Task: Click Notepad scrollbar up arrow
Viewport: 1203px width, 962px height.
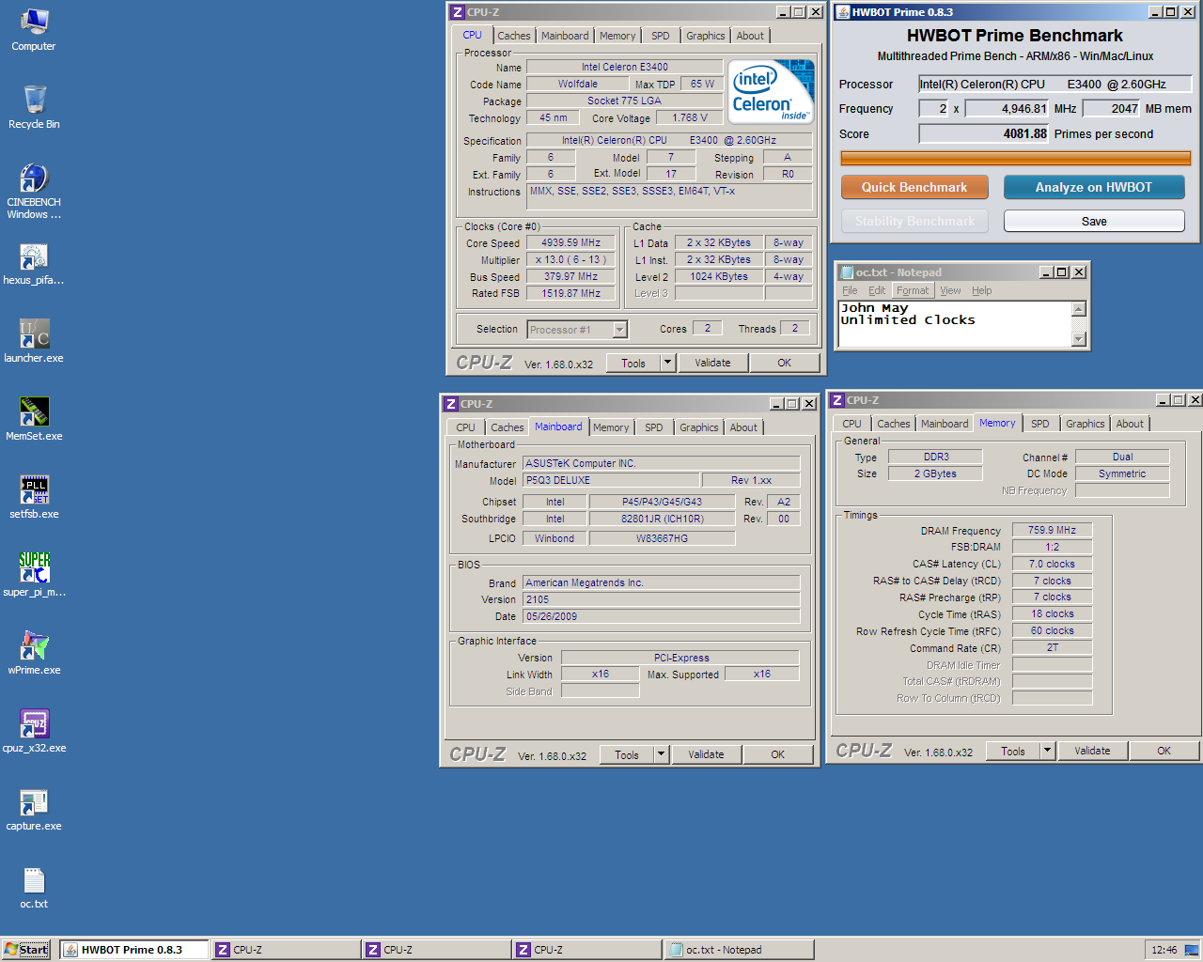Action: coord(1079,309)
